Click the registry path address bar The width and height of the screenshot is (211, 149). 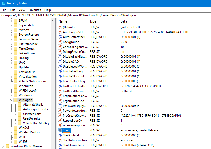105,15
